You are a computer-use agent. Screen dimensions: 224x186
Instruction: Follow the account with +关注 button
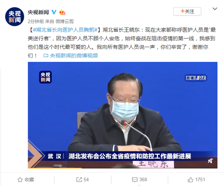pyautogui.click(x=187, y=11)
